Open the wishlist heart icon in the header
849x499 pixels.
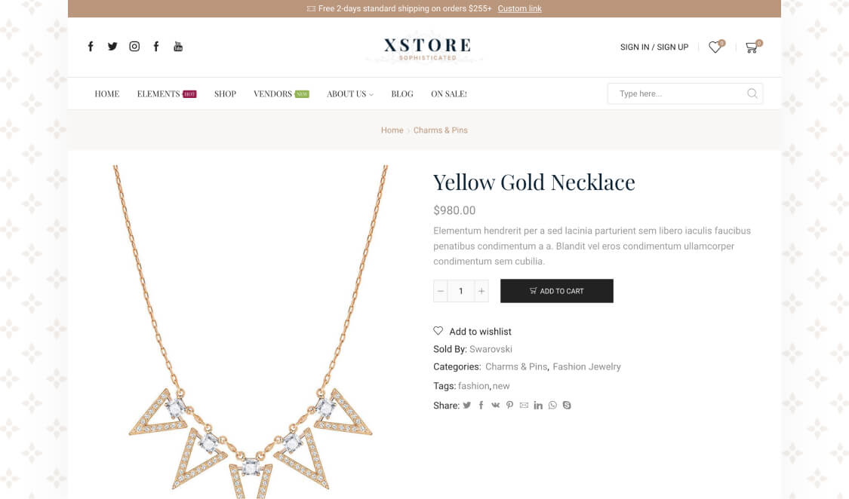[715, 47]
